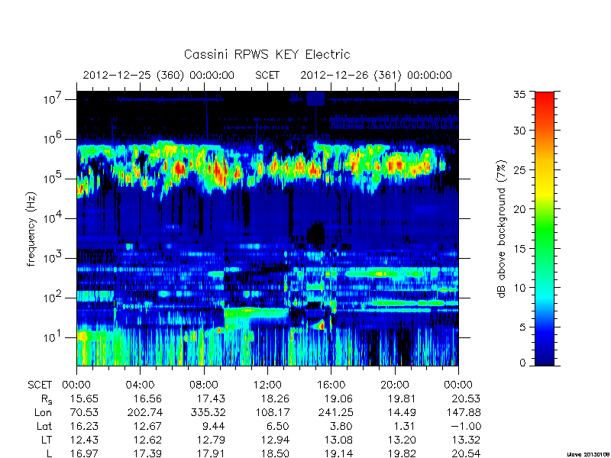Click the 'dB above background (7%)' label

coord(502,229)
